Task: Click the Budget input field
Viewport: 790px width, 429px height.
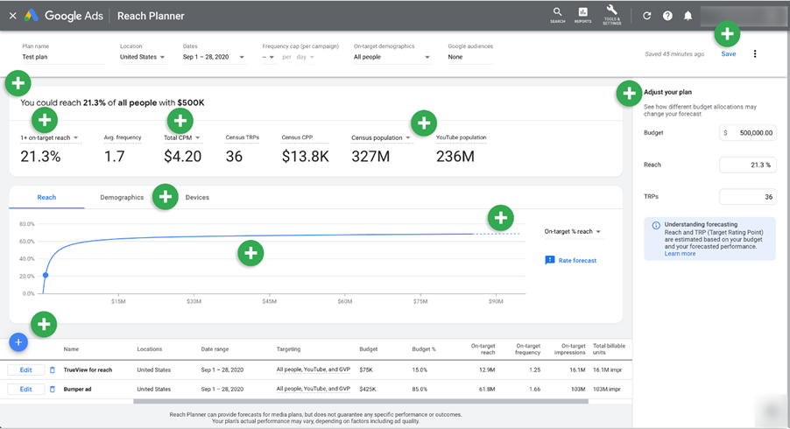Action: [748, 133]
